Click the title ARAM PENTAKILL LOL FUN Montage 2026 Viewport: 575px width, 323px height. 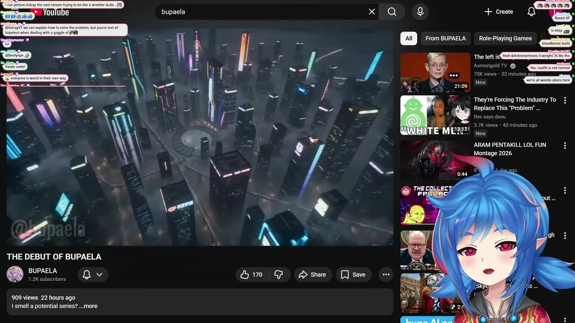coord(510,149)
